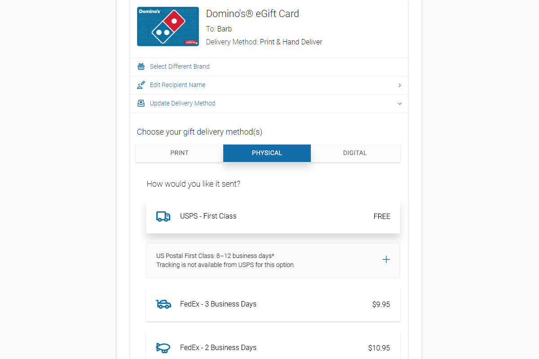The height and width of the screenshot is (359, 539).
Task: Click the plus icon in the USPS details box
Action: (386, 259)
